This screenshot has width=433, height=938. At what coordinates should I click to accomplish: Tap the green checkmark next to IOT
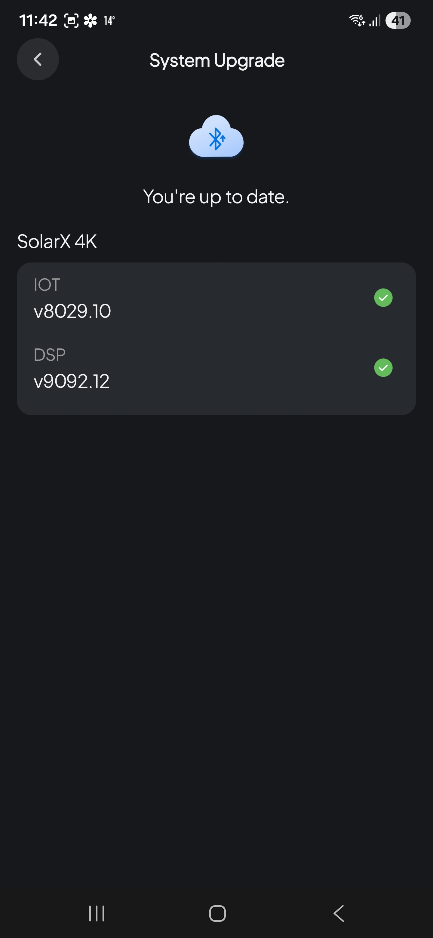383,298
